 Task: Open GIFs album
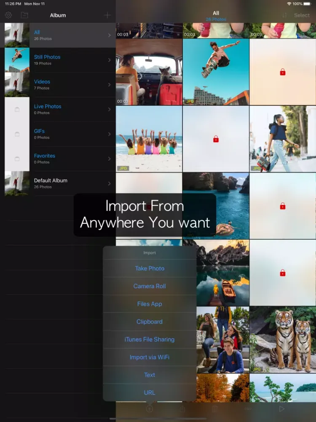pos(60,134)
